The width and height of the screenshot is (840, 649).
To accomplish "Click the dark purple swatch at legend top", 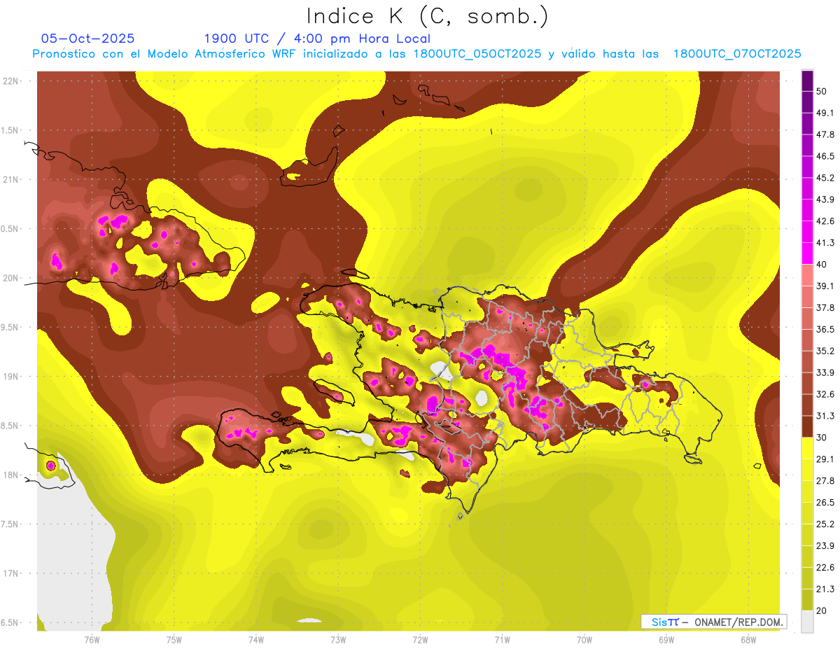I will (x=807, y=81).
